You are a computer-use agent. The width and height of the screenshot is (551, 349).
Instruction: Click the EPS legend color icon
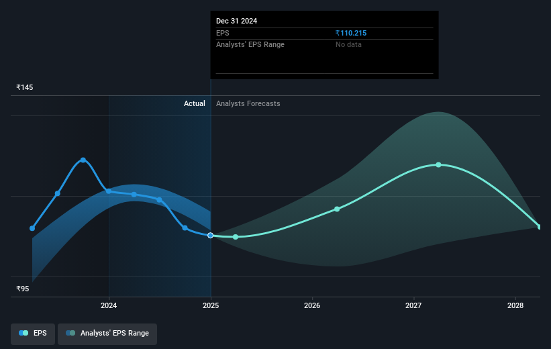click(23, 333)
